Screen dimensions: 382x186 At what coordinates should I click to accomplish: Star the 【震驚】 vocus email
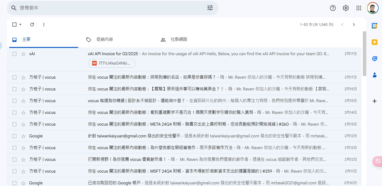coord(23,89)
